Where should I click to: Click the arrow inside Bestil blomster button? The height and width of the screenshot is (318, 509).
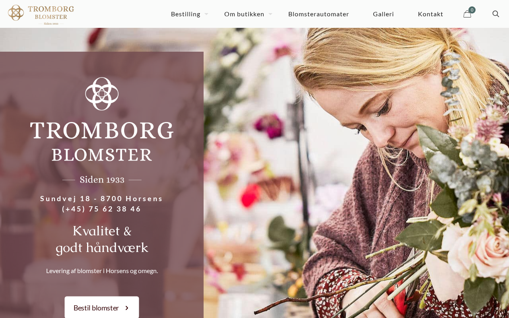click(127, 308)
